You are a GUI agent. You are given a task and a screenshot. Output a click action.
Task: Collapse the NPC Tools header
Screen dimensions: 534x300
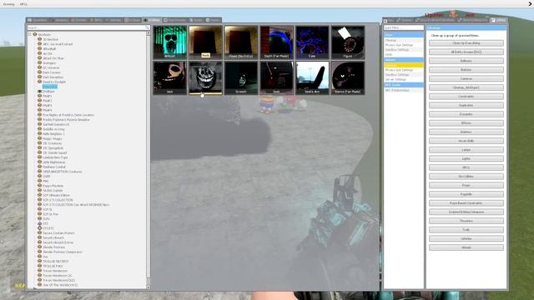[x=404, y=85]
